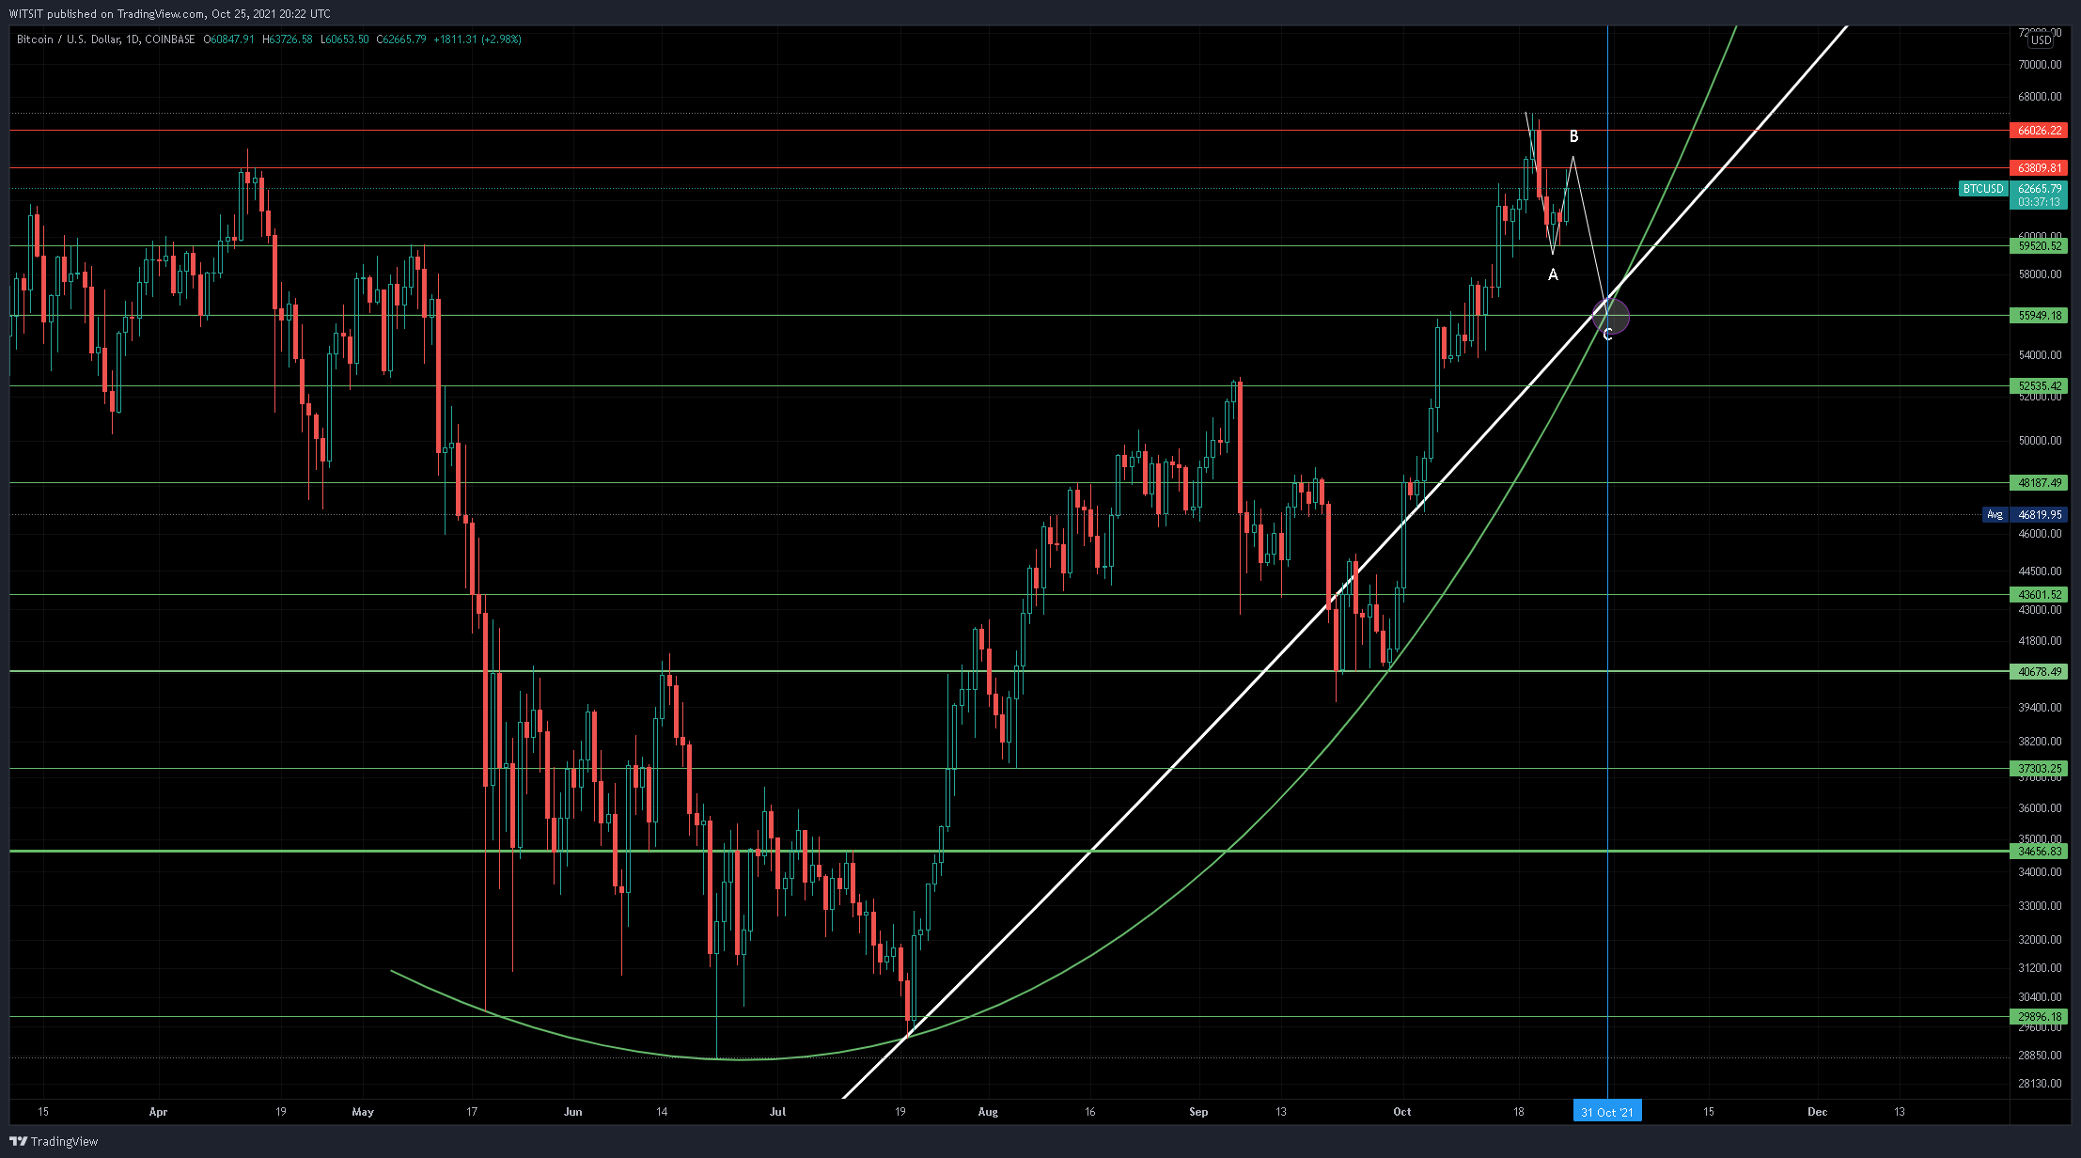The height and width of the screenshot is (1158, 2081).
Task: Select the 37303.25 price level label
Action: (2040, 769)
